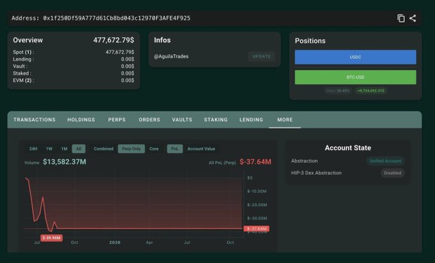Click the Staked row in Overview

point(74,73)
